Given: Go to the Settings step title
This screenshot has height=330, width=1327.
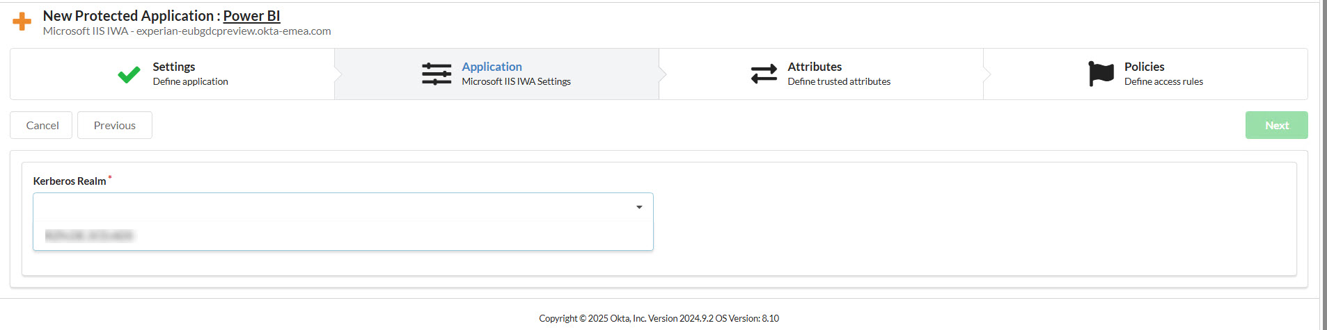Looking at the screenshot, I should point(173,67).
